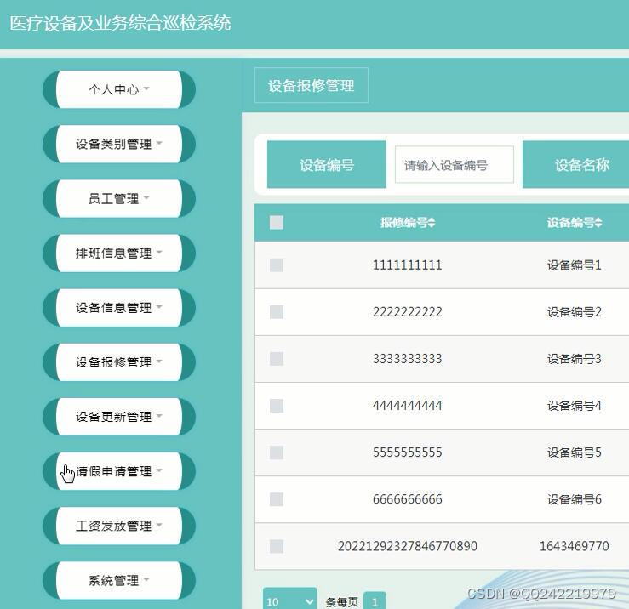This screenshot has height=609, width=629.
Task: Toggle the select-all checkbox in table header
Action: [x=277, y=223]
